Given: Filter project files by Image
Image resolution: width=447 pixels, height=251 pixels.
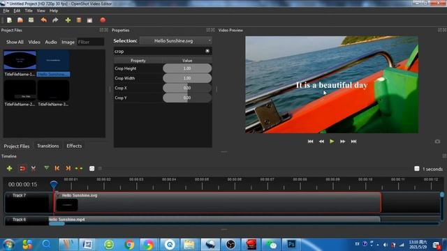Looking at the screenshot, I should point(68,42).
